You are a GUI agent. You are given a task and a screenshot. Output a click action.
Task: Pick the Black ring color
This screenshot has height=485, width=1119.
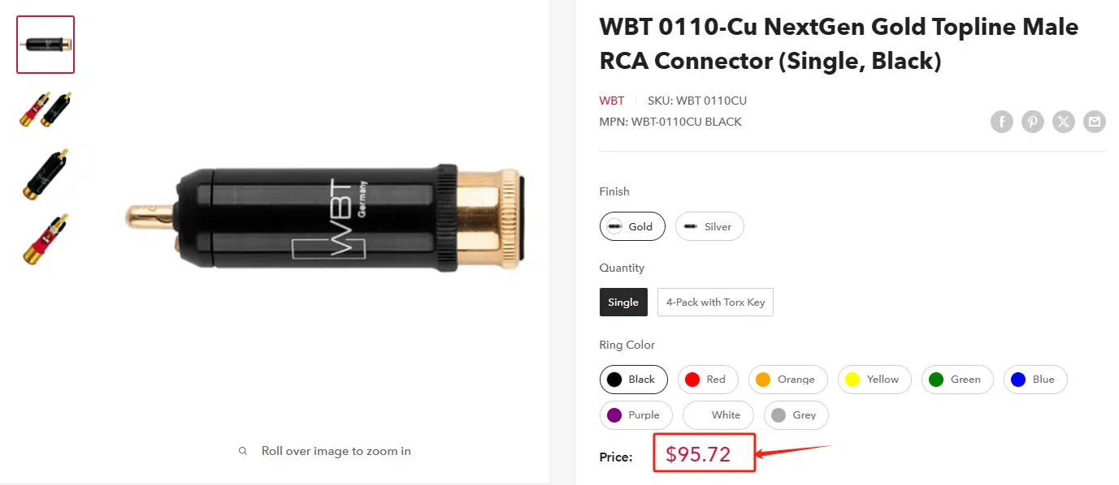[633, 380]
